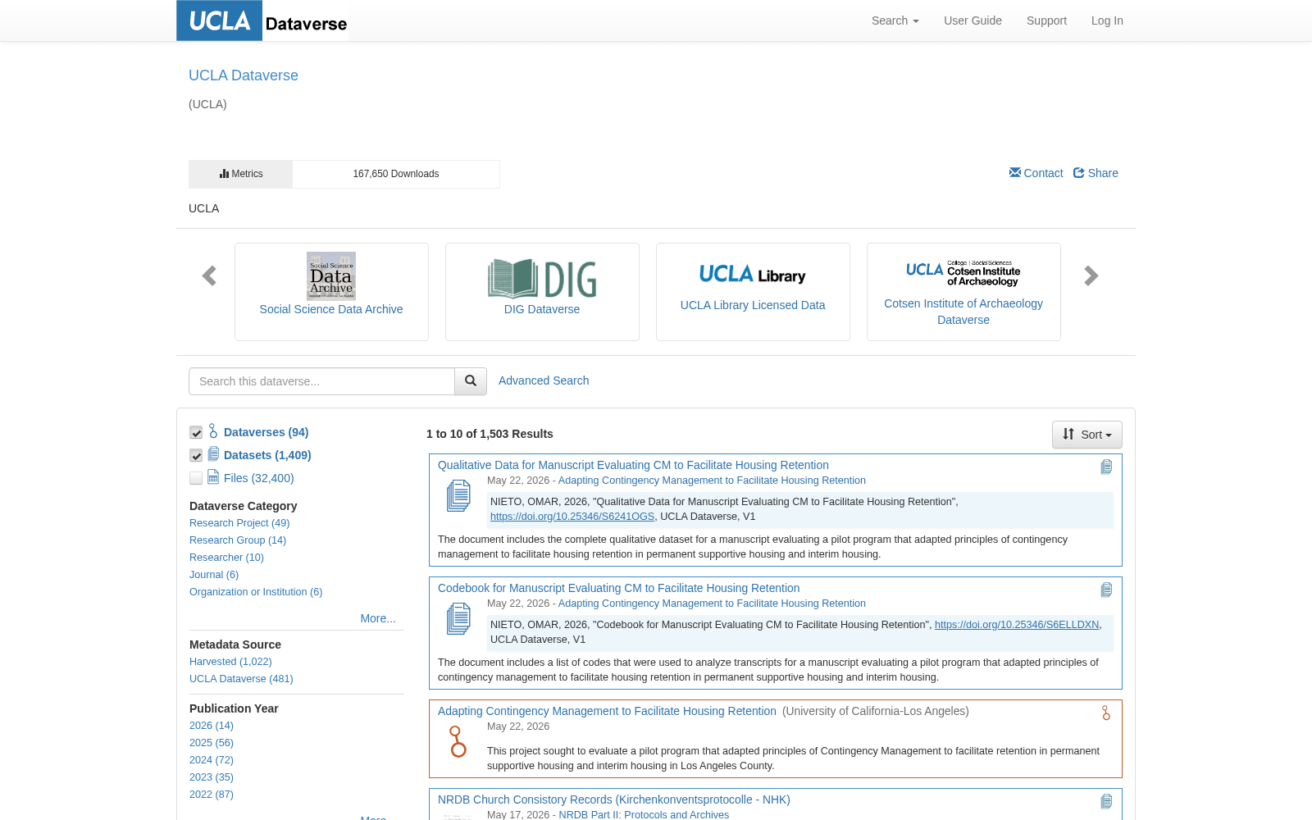The image size is (1312, 820).
Task: Filter by publication year 2022 (87)
Action: pyautogui.click(x=212, y=795)
